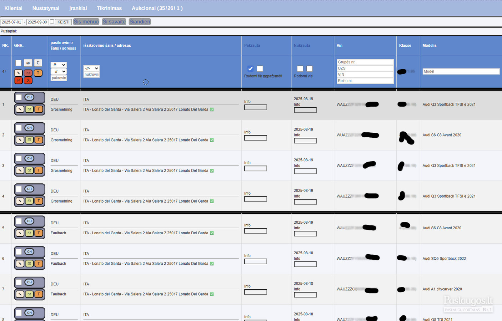Viewport: 502px width, 321px height.
Task: Click model text Audi SQ5 Sportback 2022
Action: tap(444, 259)
